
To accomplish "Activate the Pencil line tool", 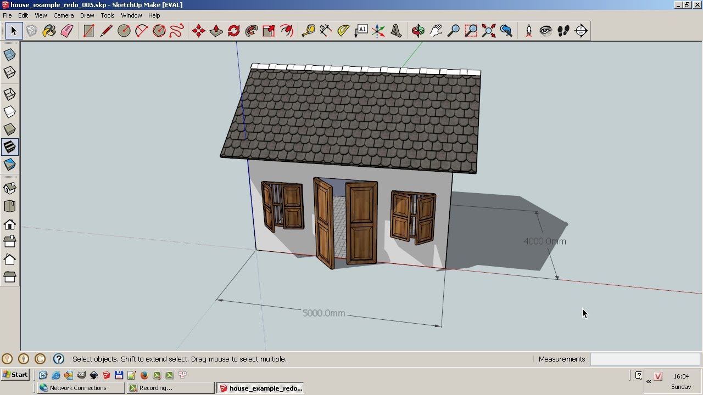I will 106,31.
